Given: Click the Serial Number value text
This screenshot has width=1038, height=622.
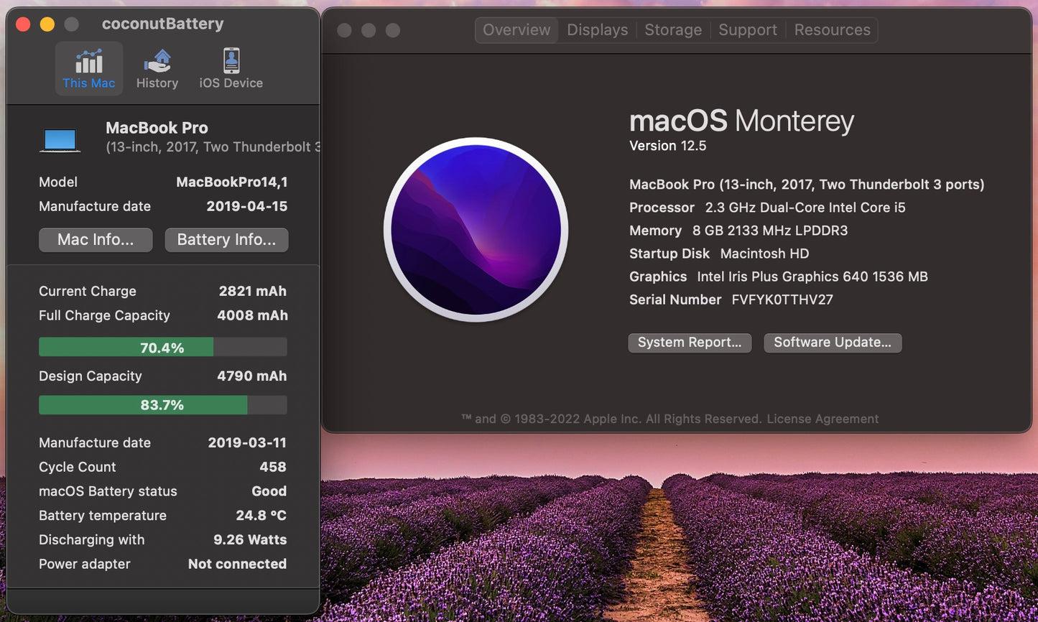Looking at the screenshot, I should tap(782, 300).
